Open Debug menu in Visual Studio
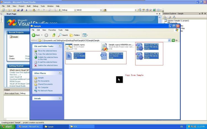 coord(35,6)
